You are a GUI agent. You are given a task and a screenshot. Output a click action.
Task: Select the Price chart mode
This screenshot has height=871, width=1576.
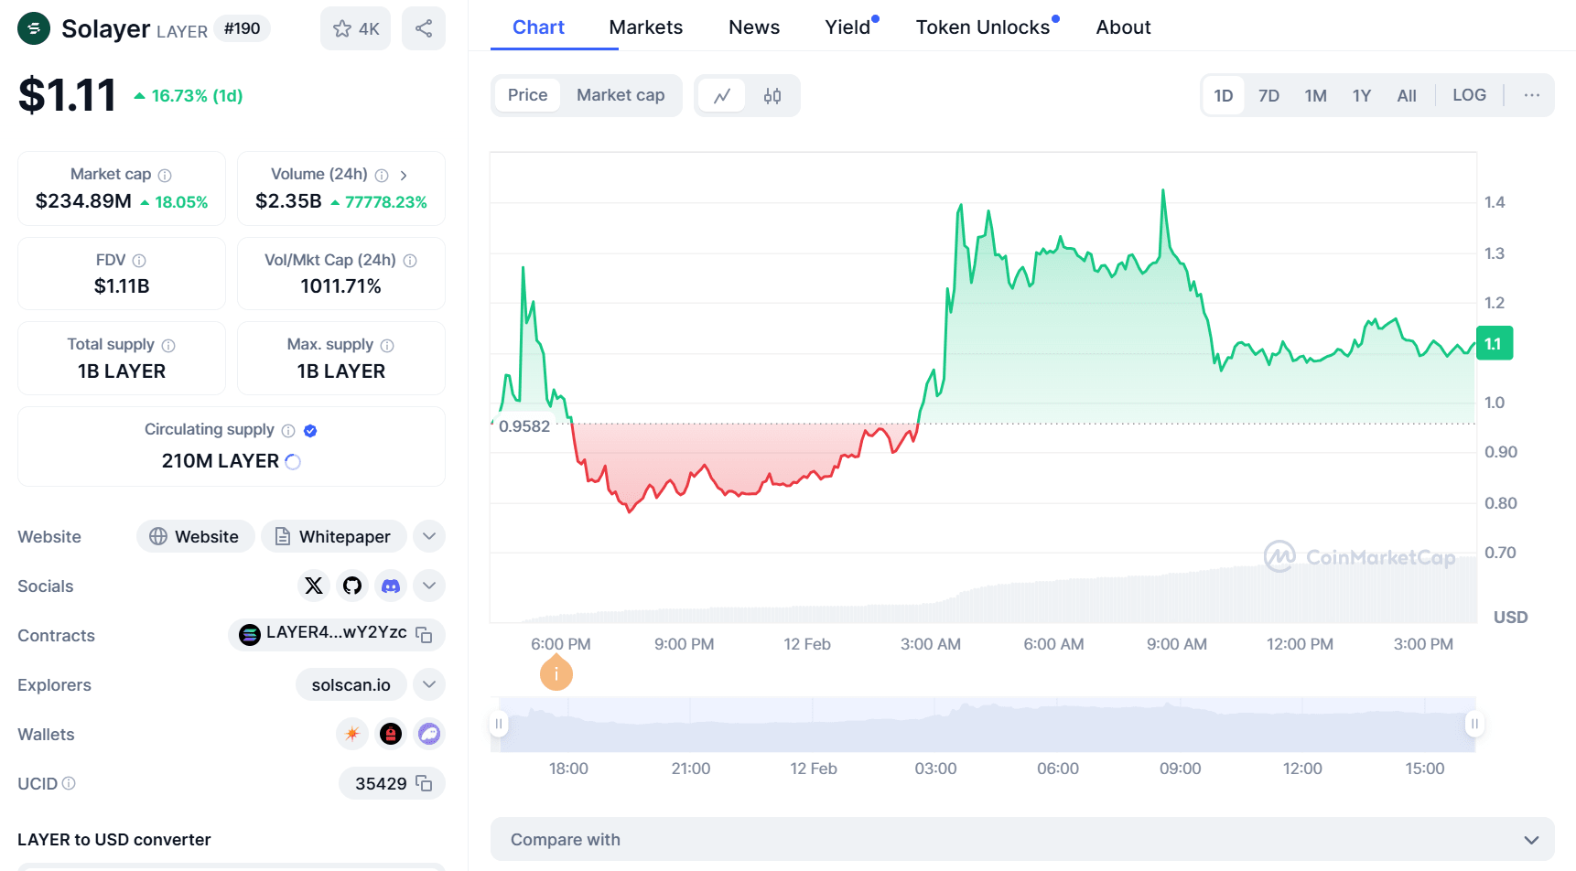tap(528, 95)
